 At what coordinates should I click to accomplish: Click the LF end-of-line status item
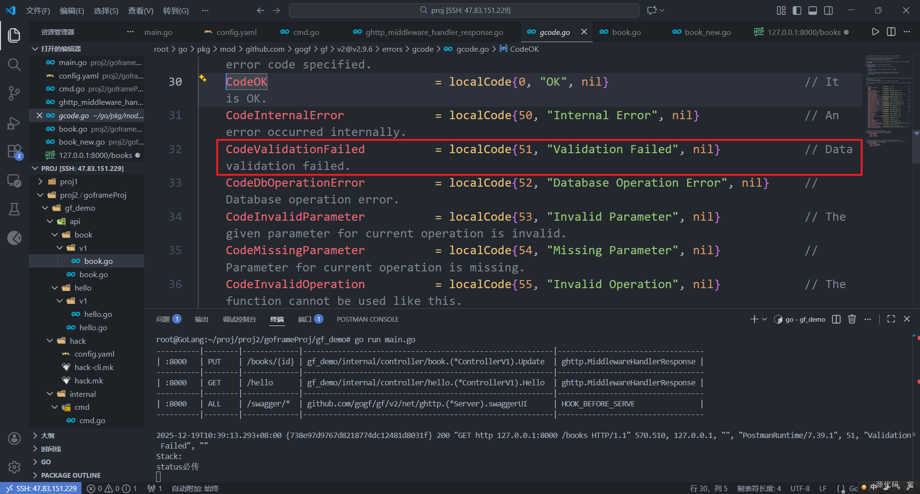point(823,488)
